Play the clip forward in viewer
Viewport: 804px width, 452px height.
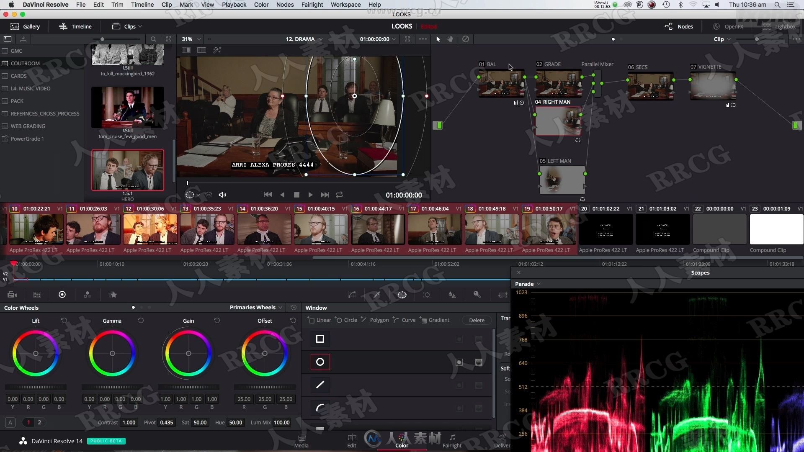[x=310, y=195]
